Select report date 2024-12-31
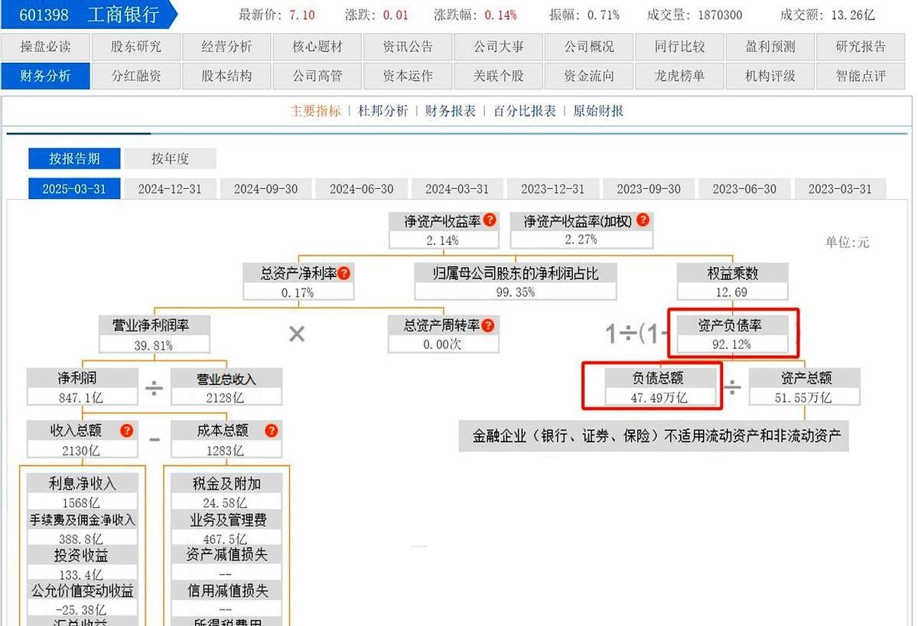The width and height of the screenshot is (918, 626). coord(170,189)
